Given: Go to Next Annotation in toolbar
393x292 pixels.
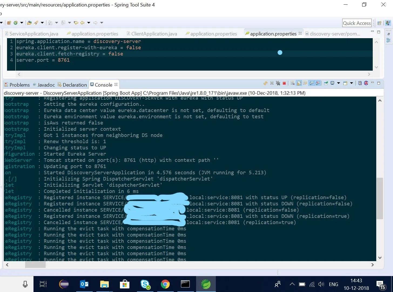Looking at the screenshot, I should (x=51, y=23).
